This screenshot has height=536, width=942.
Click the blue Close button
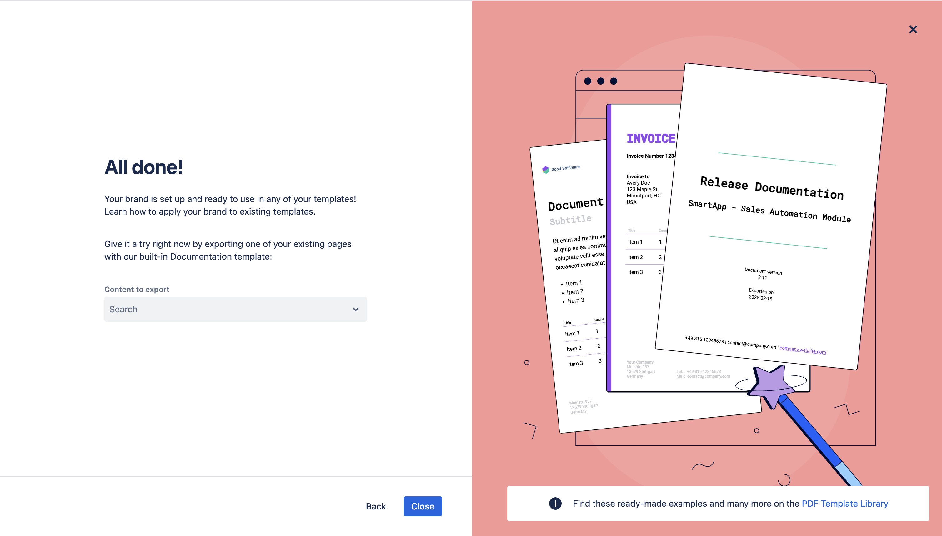coord(422,506)
